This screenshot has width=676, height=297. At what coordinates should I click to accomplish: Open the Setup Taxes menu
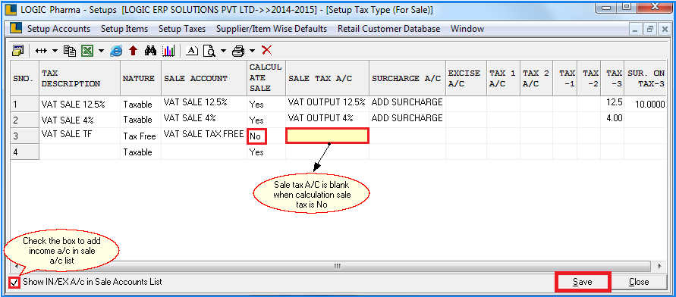coord(182,29)
